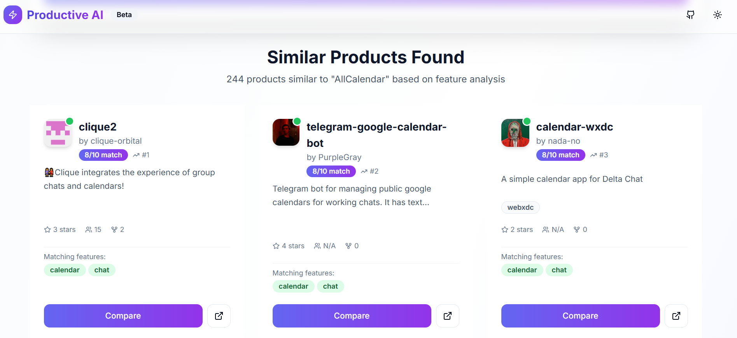The height and width of the screenshot is (338, 737).
Task: Click the 8/10 match badge on clique2
Action: (x=103, y=155)
